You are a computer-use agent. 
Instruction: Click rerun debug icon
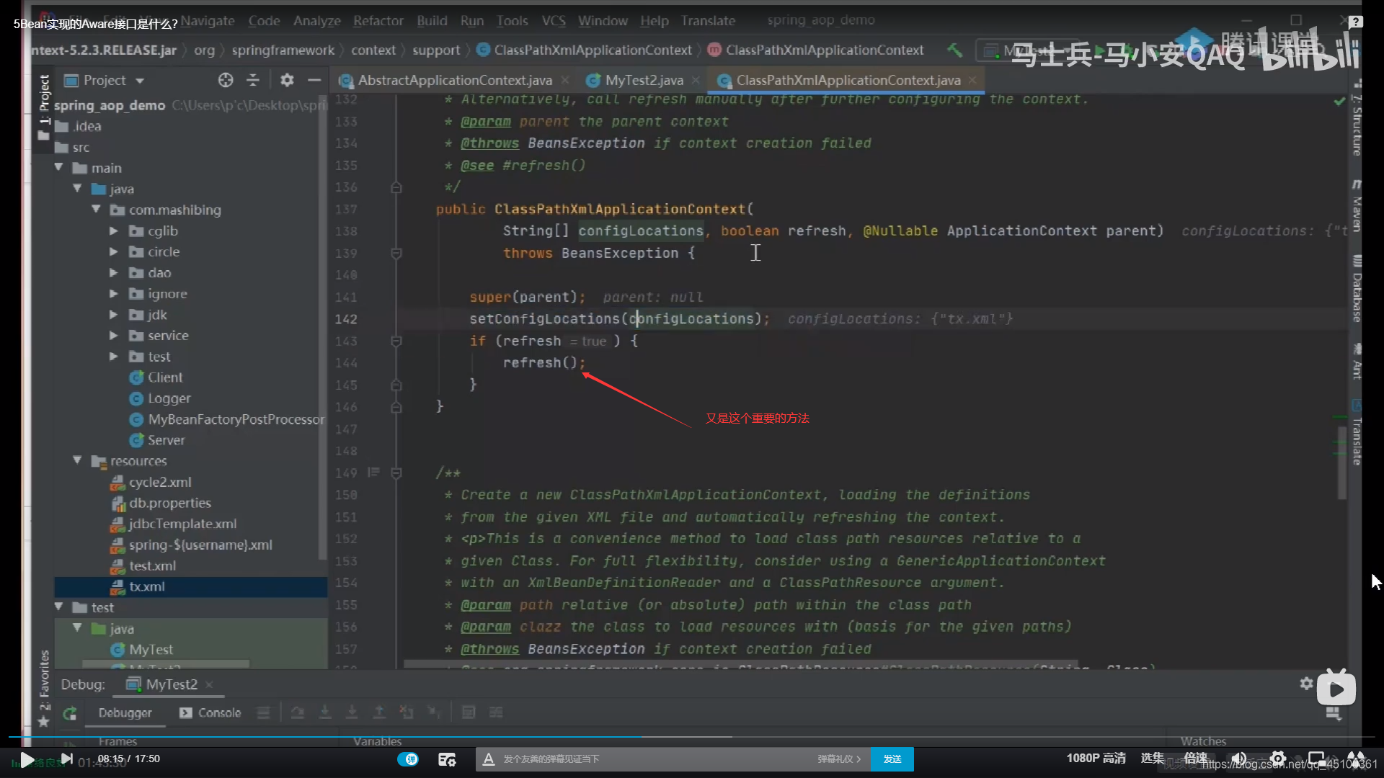(x=70, y=713)
